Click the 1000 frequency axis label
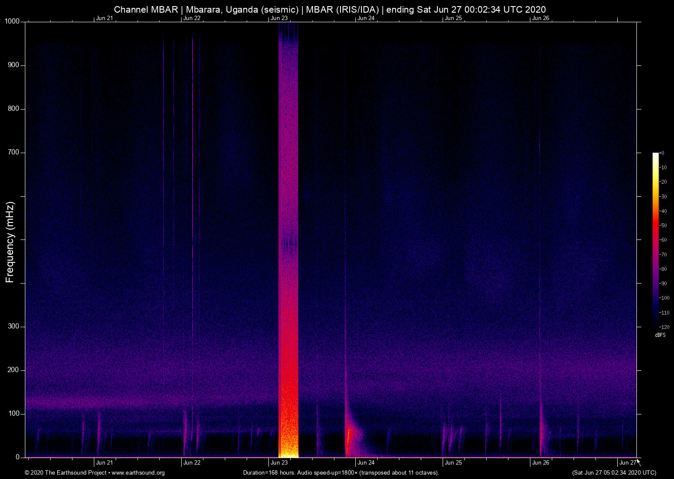The height and width of the screenshot is (479, 674). point(12,21)
